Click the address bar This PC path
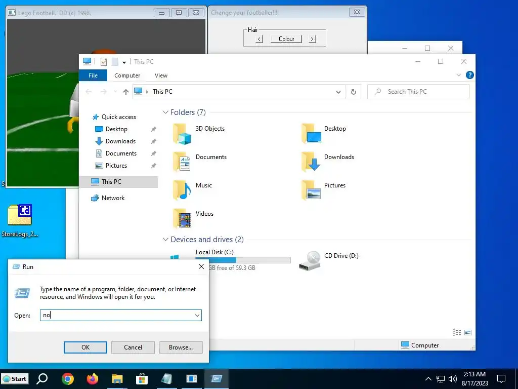The height and width of the screenshot is (389, 518). [162, 92]
